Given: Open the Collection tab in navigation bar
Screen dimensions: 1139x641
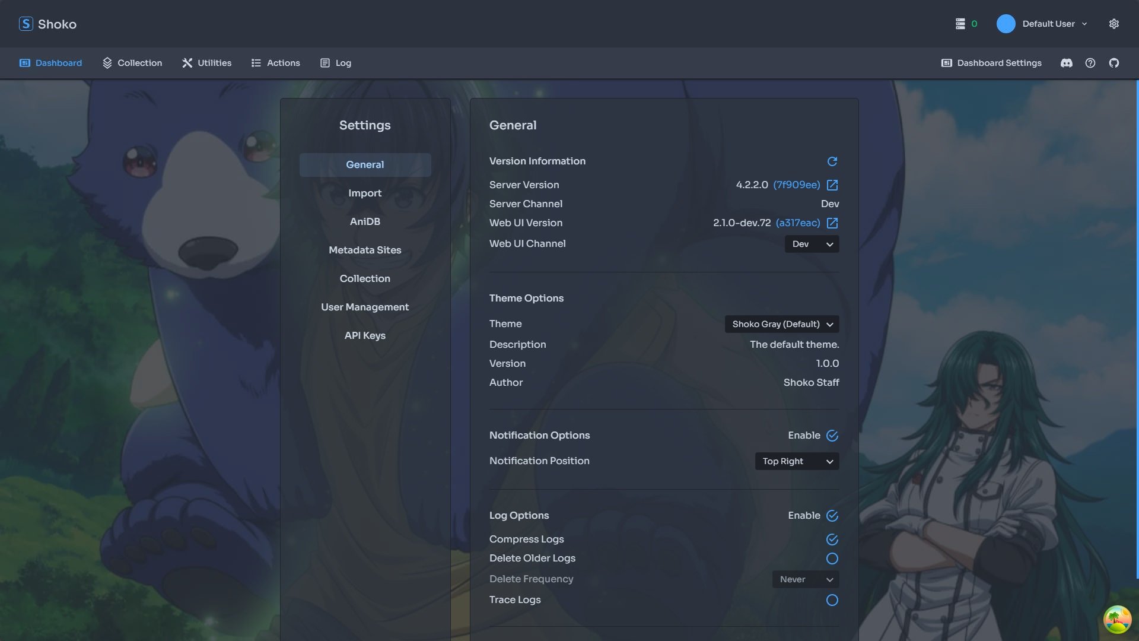Looking at the screenshot, I should (x=132, y=63).
